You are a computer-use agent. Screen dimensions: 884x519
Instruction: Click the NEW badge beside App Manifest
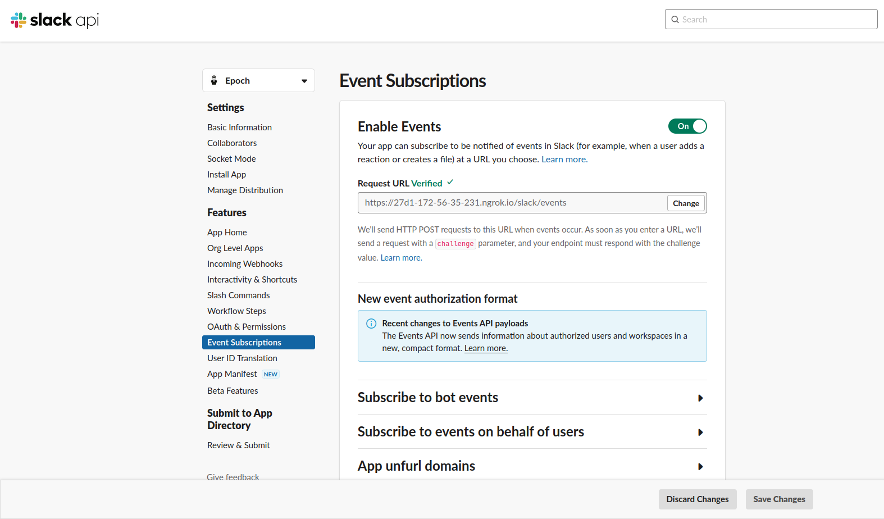271,374
